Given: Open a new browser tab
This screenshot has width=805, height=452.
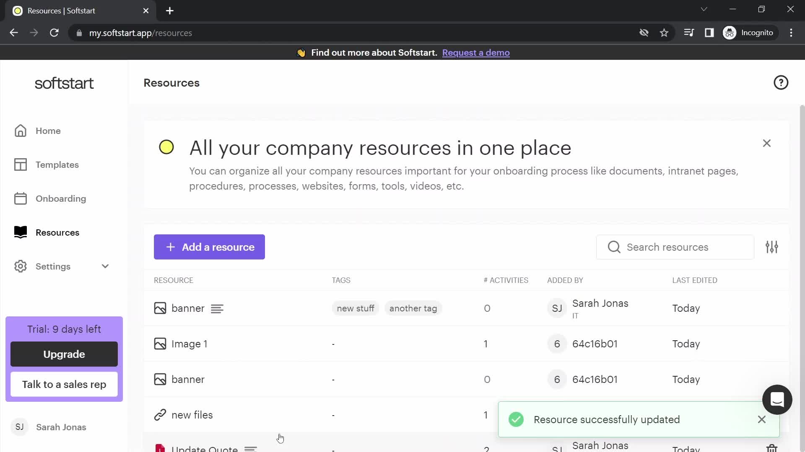Looking at the screenshot, I should (170, 11).
